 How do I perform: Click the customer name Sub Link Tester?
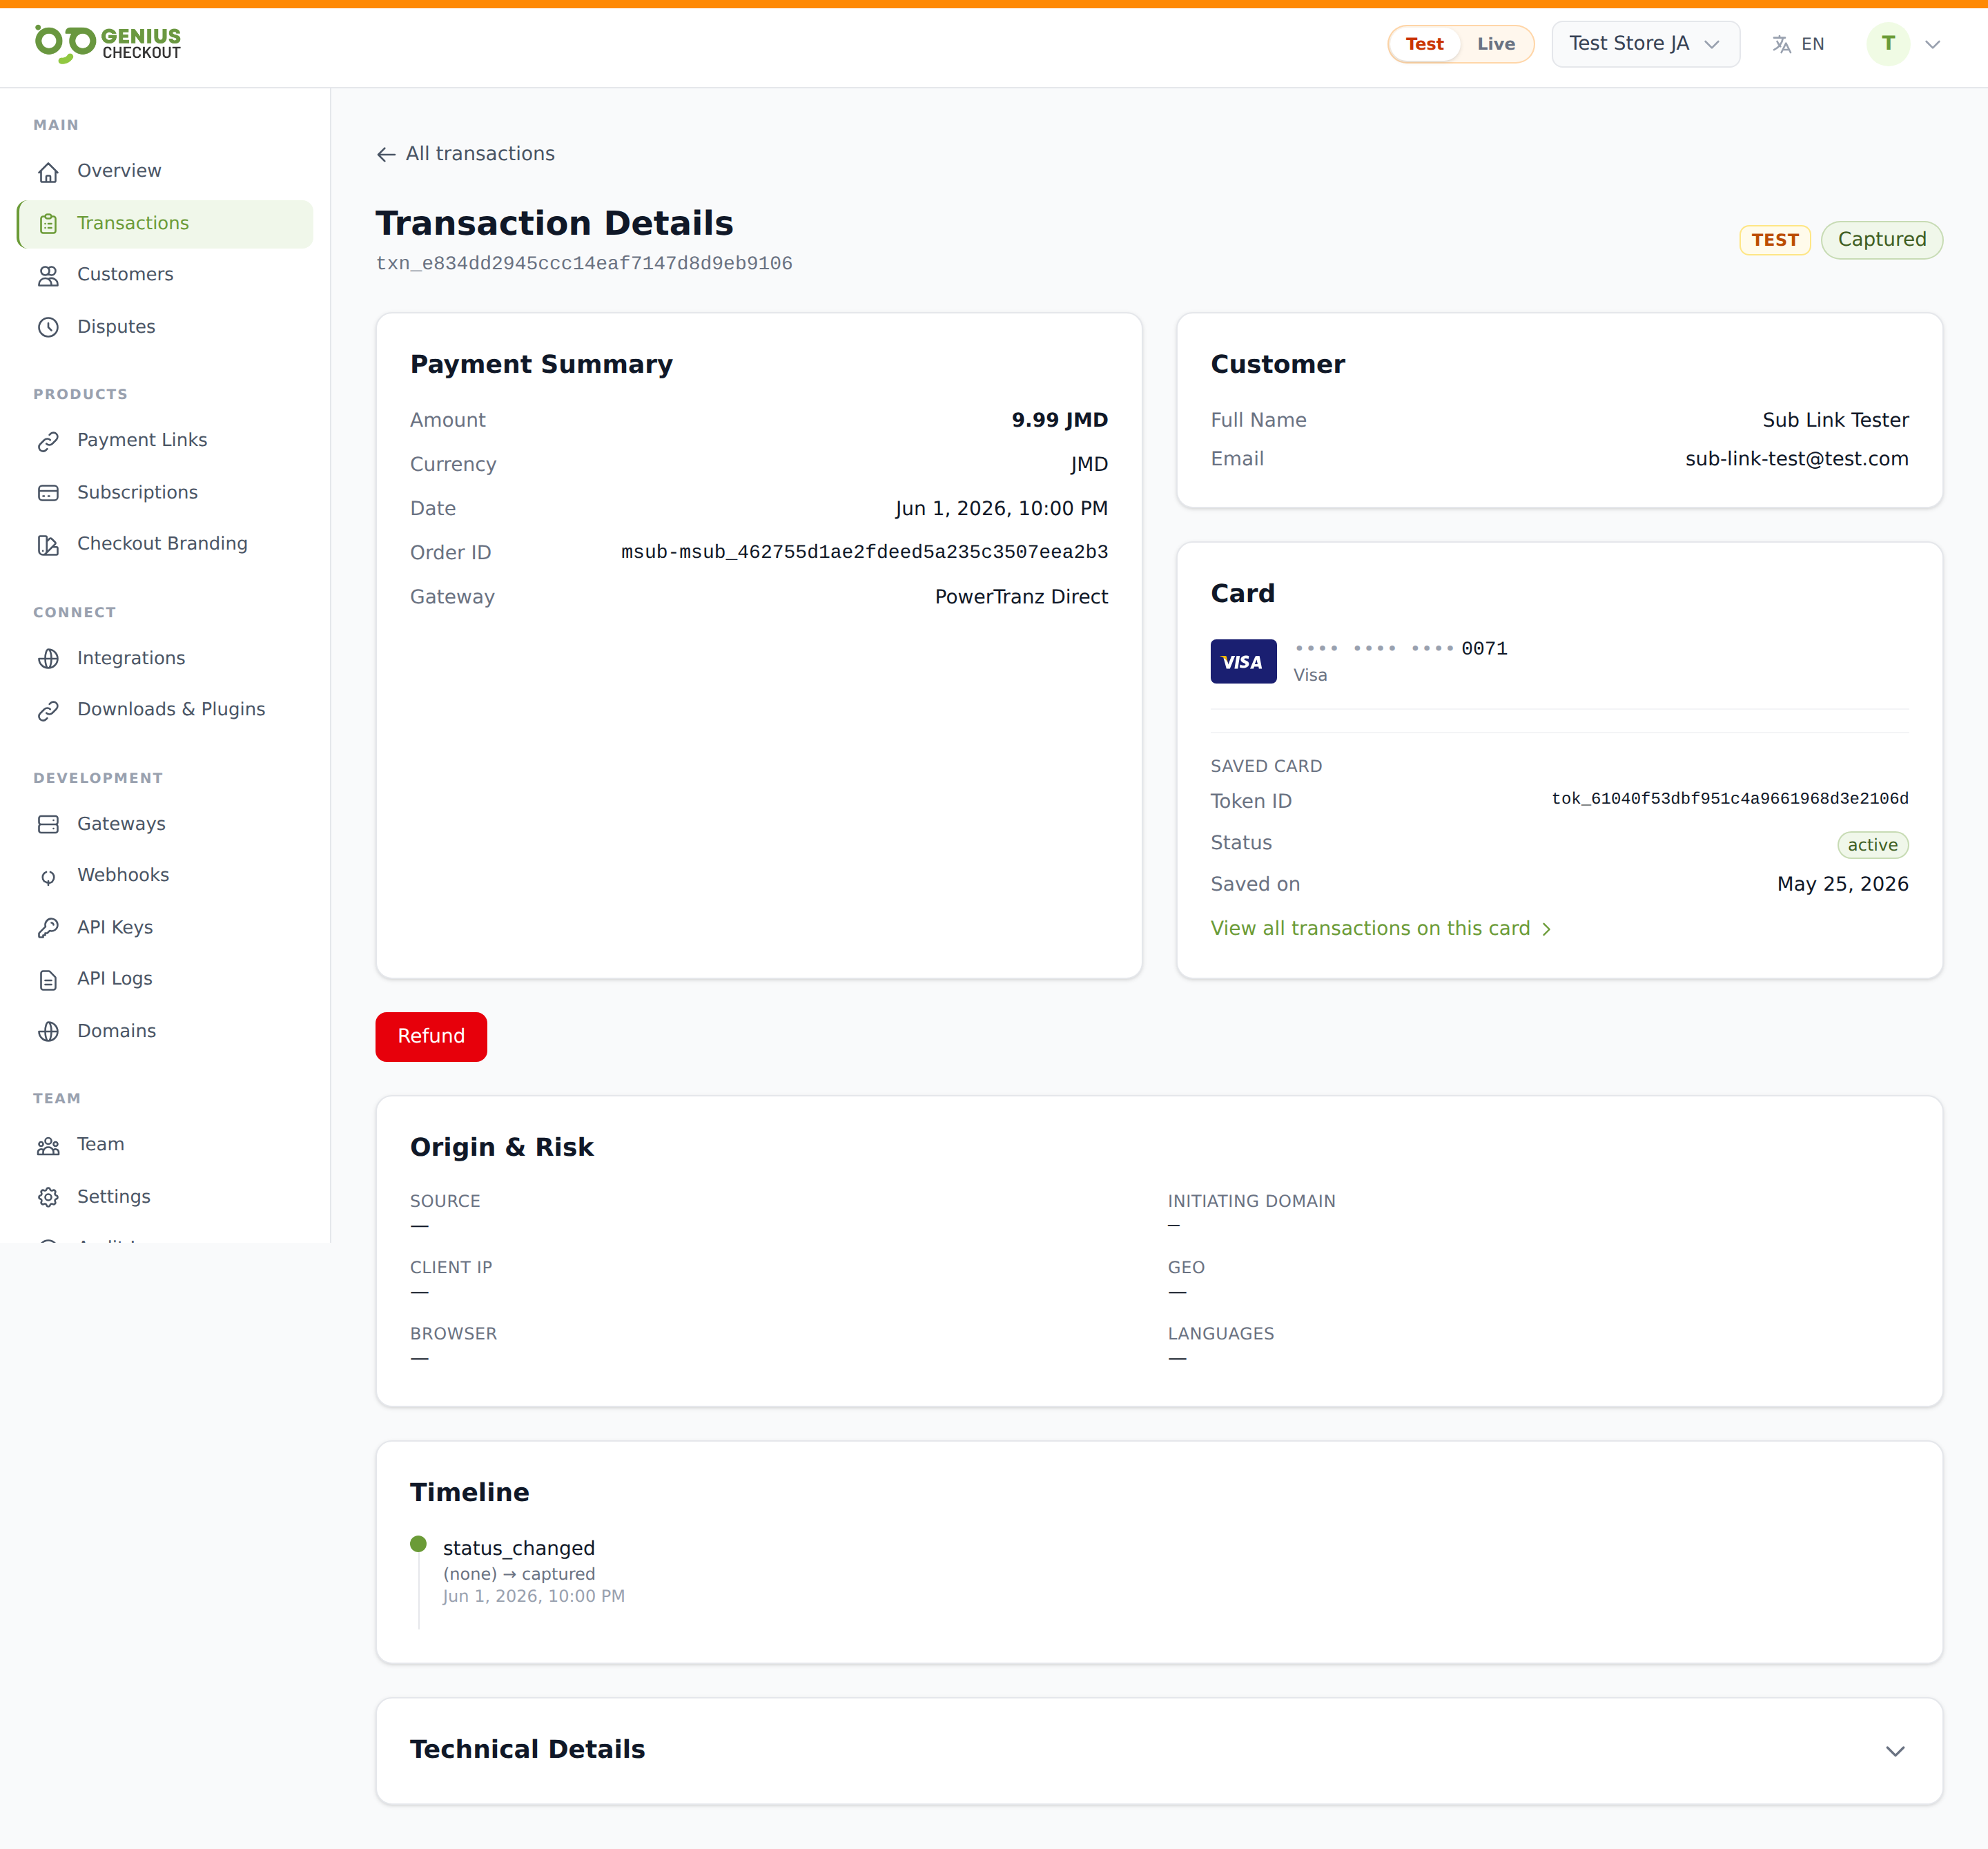coord(1835,420)
